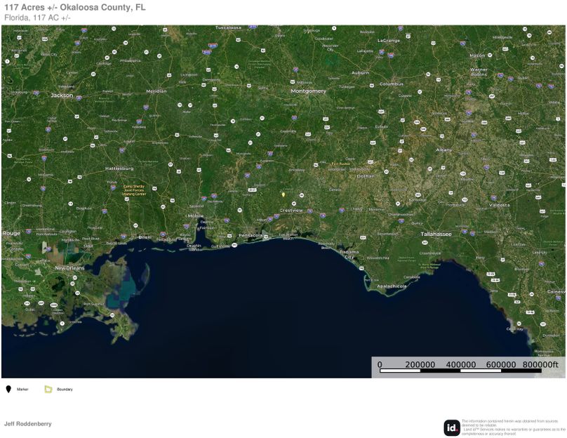Click the Crestview town label
Image resolution: width=567 pixels, height=438 pixels.
coord(291,211)
